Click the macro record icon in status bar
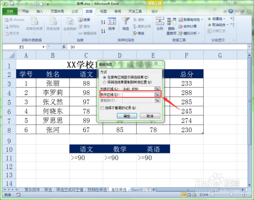Viewport: 254px width, 200px height. [18, 195]
